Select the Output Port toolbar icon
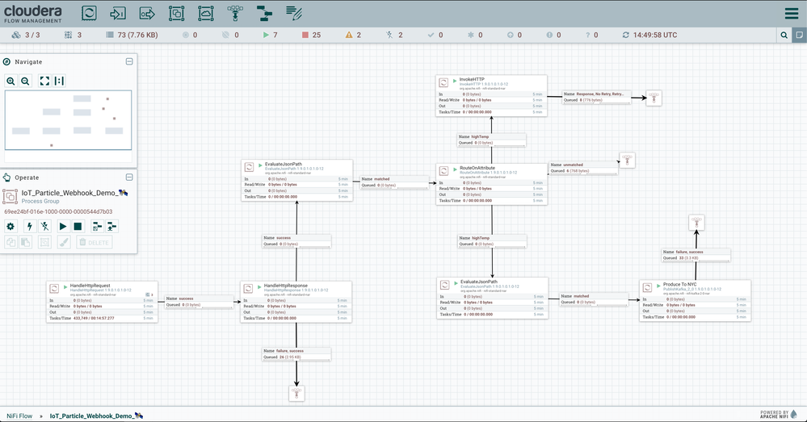The height and width of the screenshot is (422, 807). click(147, 13)
